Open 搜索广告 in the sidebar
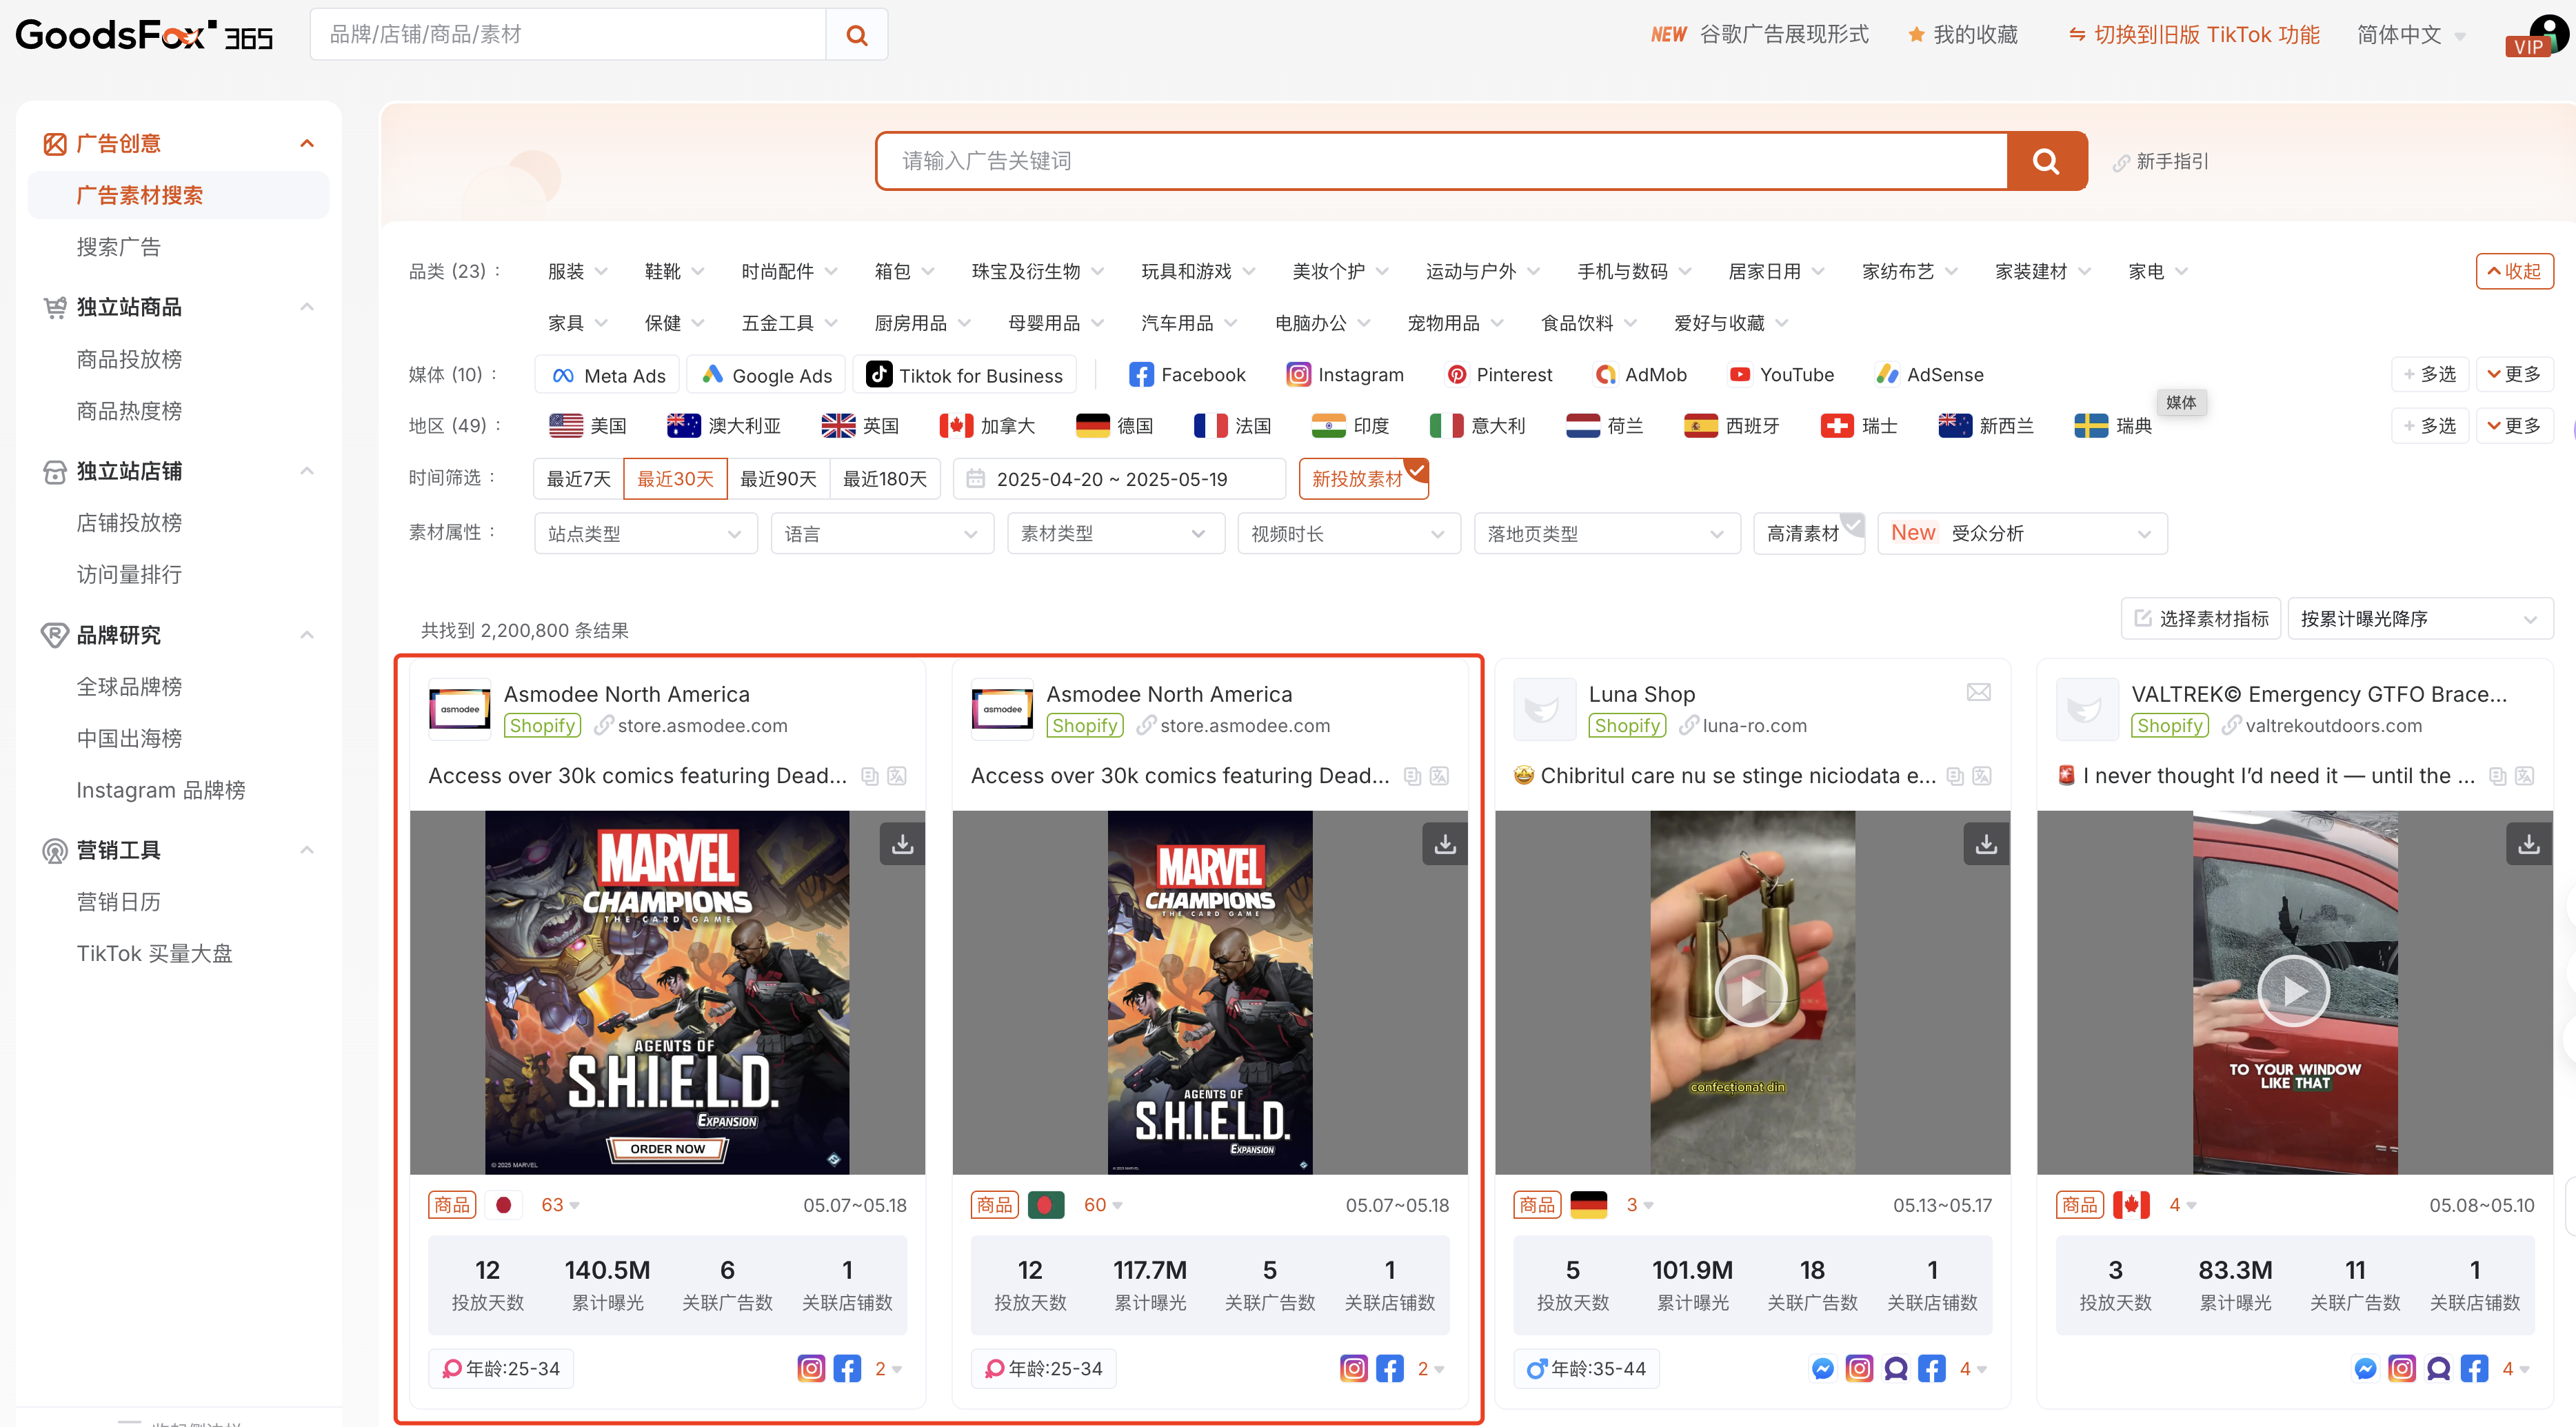Image resolution: width=2576 pixels, height=1427 pixels. (x=119, y=247)
